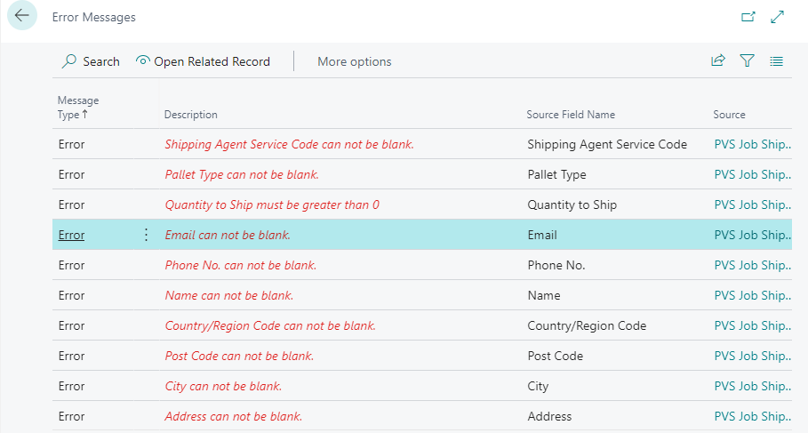808x433 pixels.
Task: Sort by the Message Type column header
Action: (78, 108)
